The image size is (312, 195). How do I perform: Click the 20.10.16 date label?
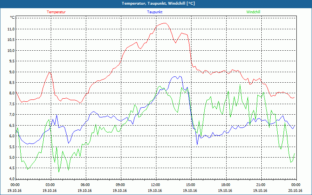click(x=296, y=190)
